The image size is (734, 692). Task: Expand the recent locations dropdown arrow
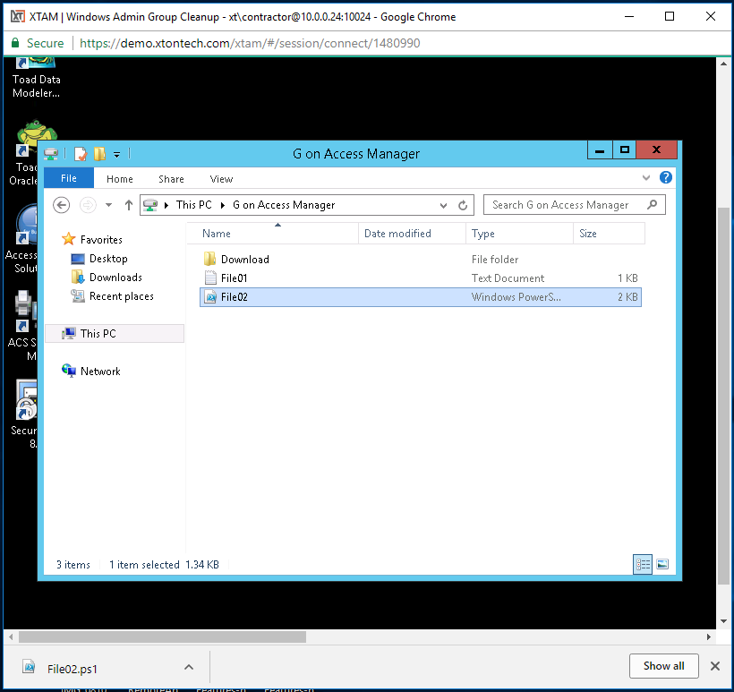(x=108, y=205)
